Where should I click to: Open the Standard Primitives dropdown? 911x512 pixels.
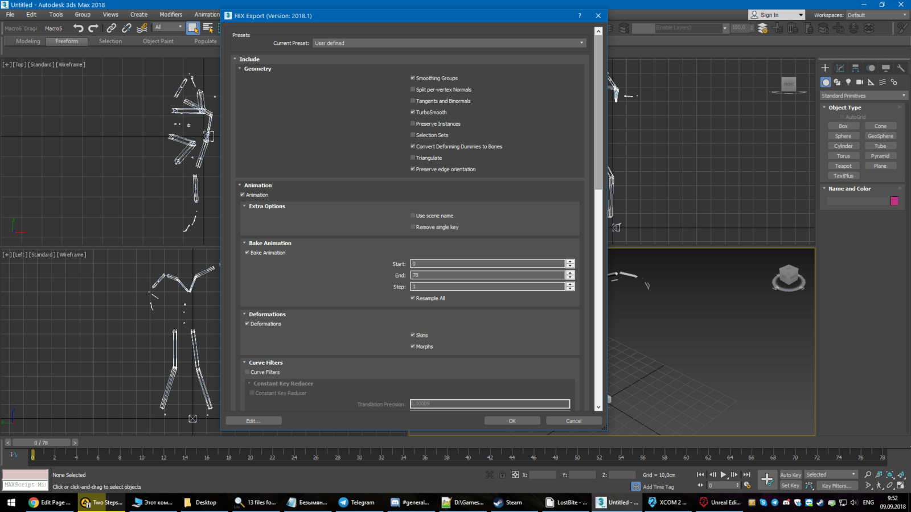coord(864,96)
